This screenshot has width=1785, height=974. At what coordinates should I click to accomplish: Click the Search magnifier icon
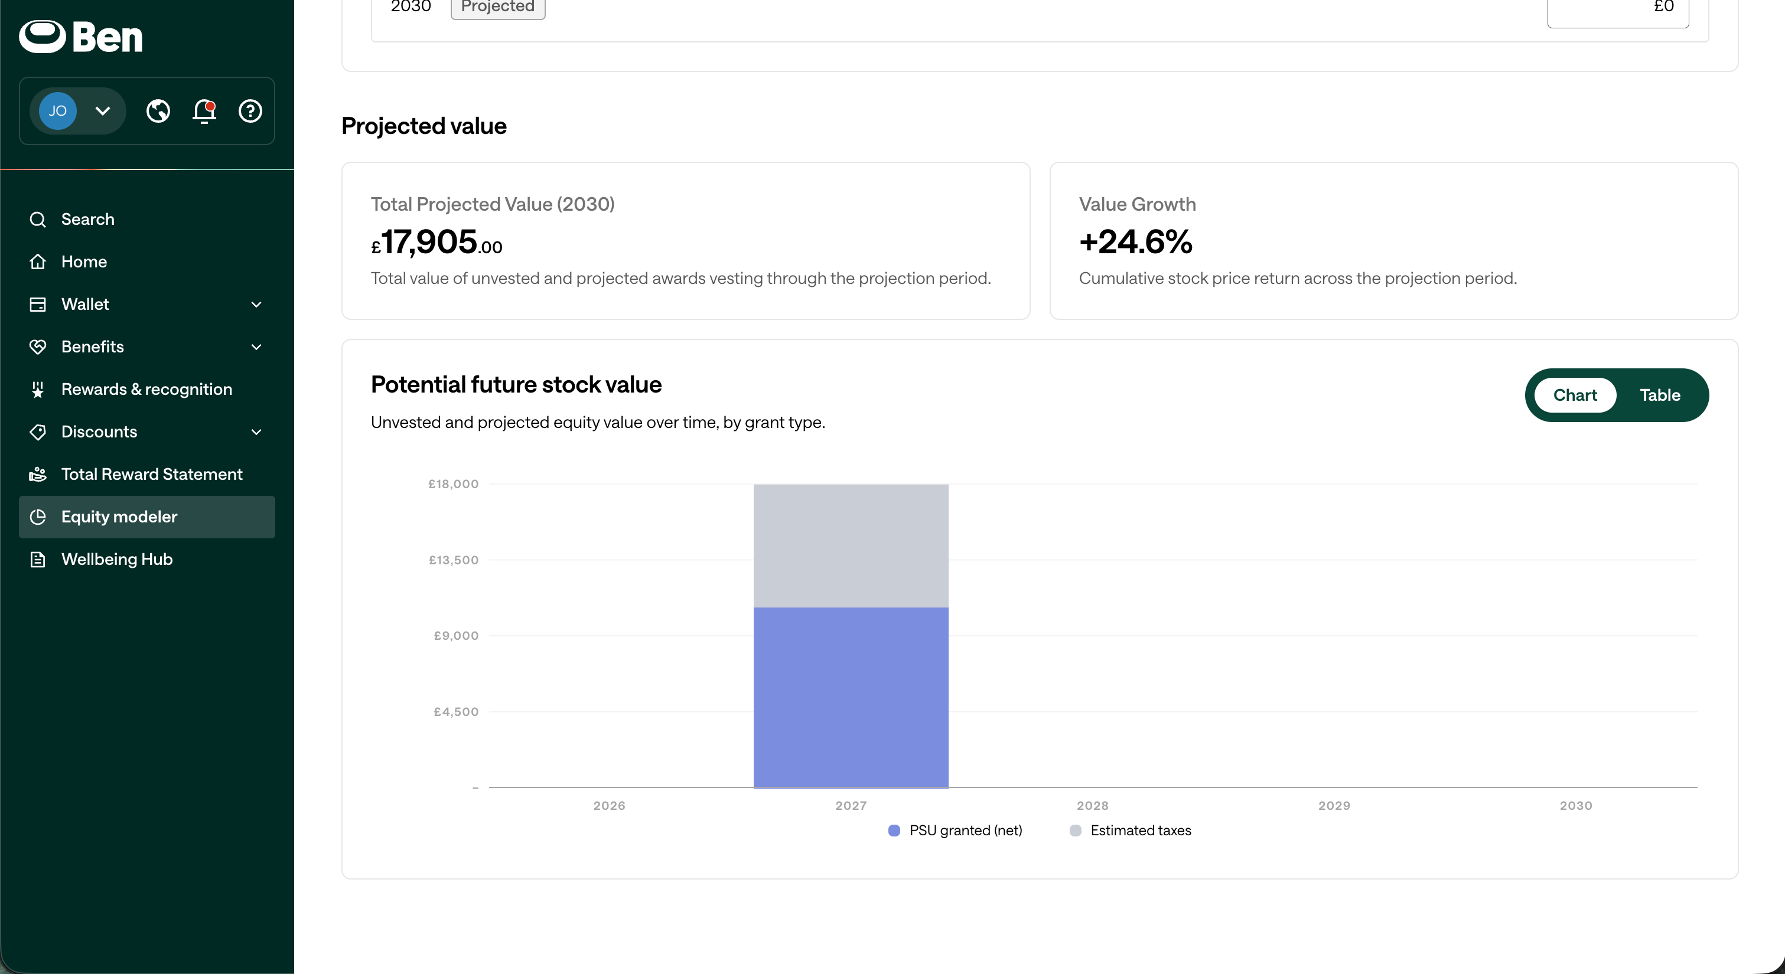[38, 220]
